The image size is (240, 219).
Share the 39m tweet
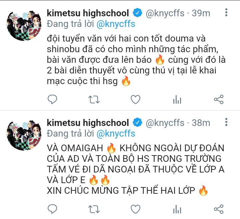click(x=219, y=99)
